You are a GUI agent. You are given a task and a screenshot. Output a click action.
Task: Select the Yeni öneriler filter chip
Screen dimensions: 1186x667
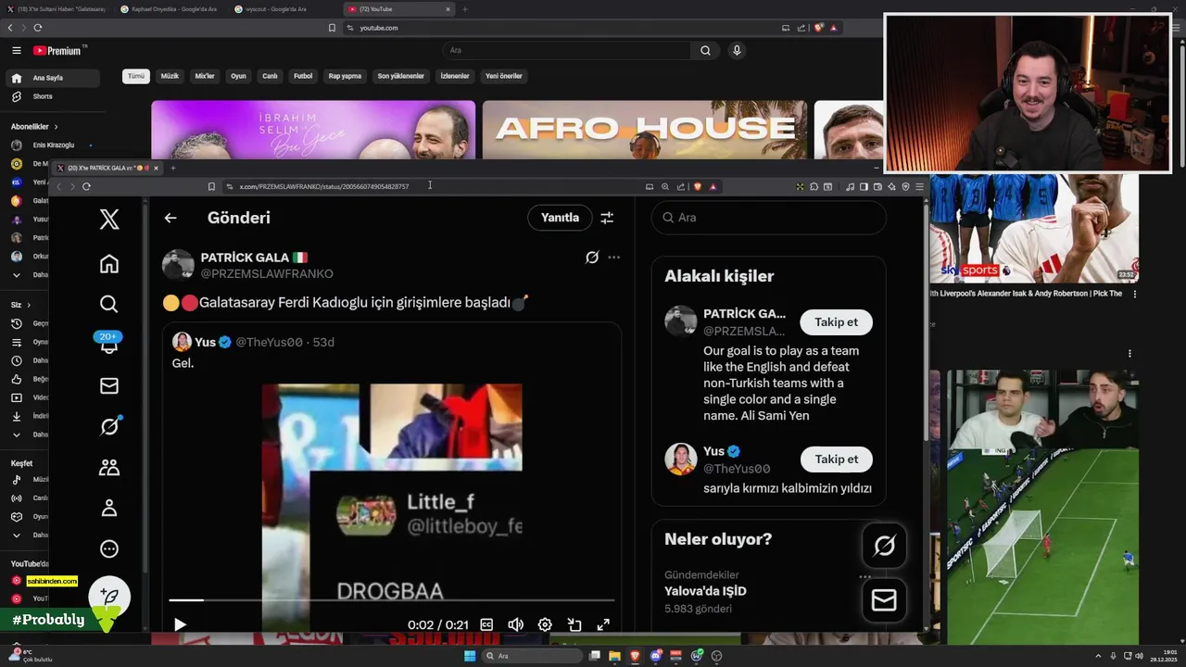[x=504, y=76]
